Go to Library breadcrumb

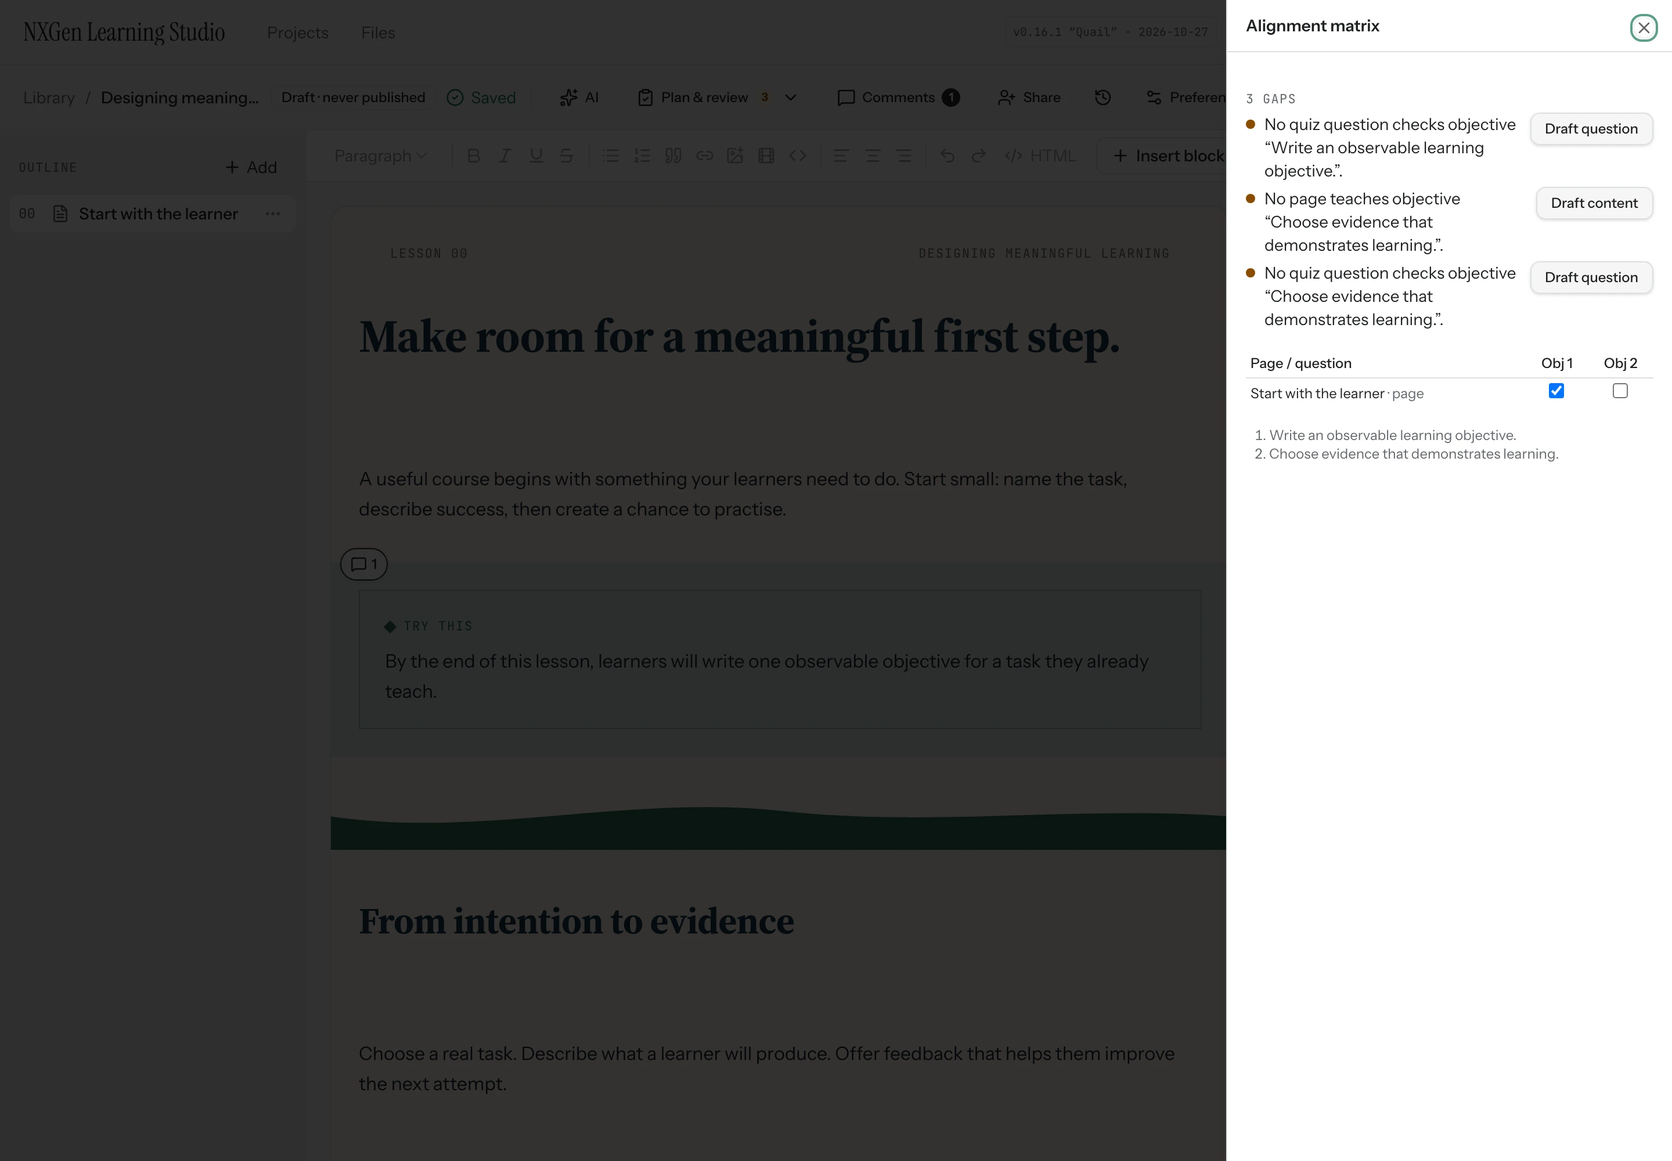click(x=49, y=98)
